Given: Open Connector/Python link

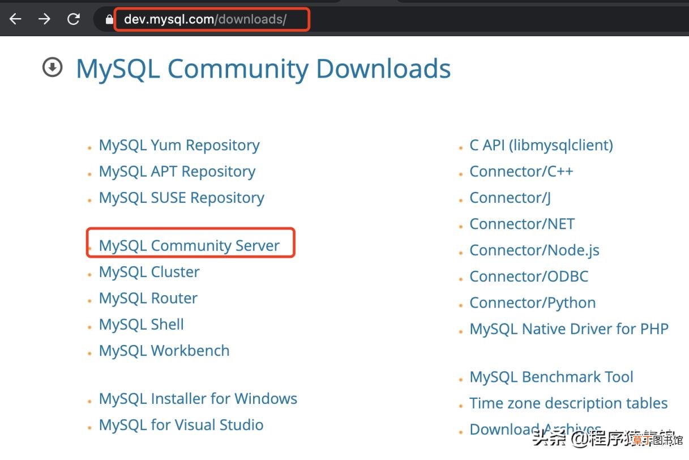Looking at the screenshot, I should 533,303.
